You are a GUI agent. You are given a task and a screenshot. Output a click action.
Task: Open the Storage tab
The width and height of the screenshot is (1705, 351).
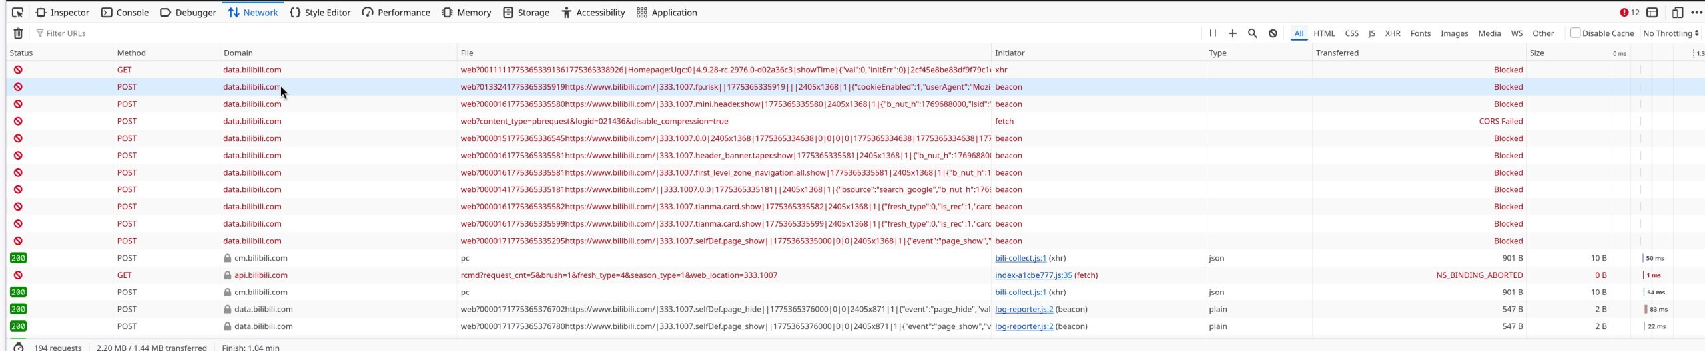click(525, 13)
